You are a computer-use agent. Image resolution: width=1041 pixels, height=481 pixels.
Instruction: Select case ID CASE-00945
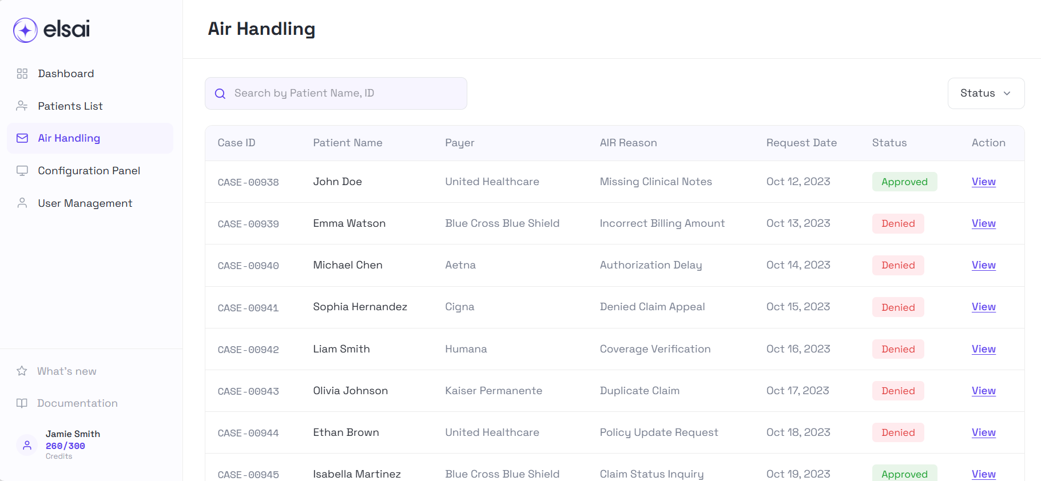pyautogui.click(x=248, y=475)
